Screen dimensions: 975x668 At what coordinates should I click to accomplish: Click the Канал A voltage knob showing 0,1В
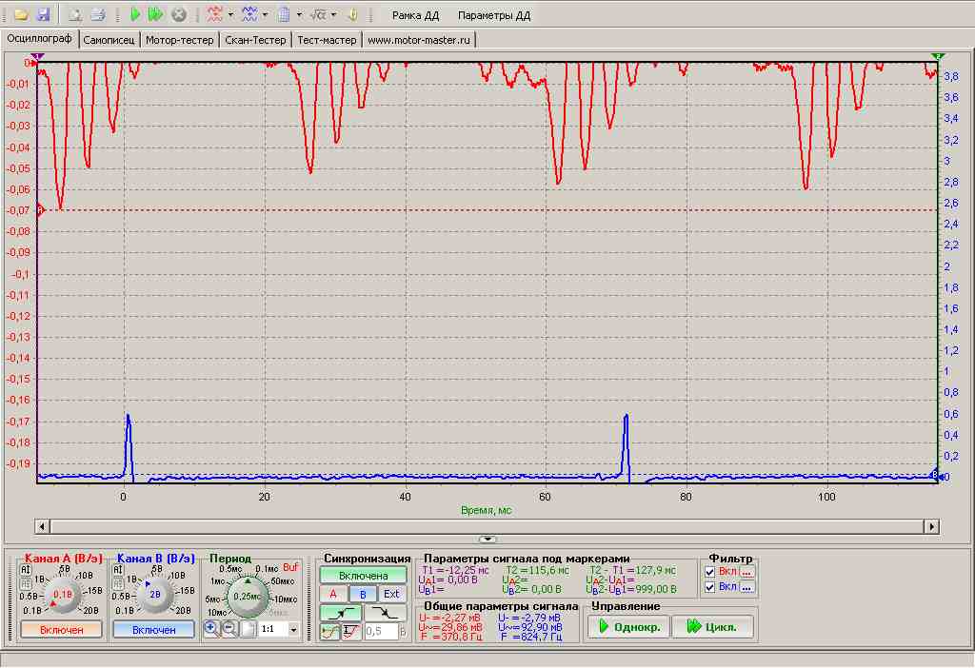pyautogui.click(x=62, y=595)
